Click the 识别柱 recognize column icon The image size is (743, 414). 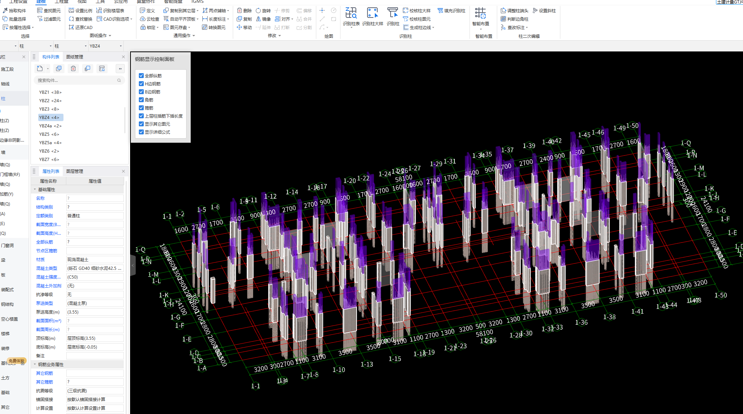click(x=393, y=16)
